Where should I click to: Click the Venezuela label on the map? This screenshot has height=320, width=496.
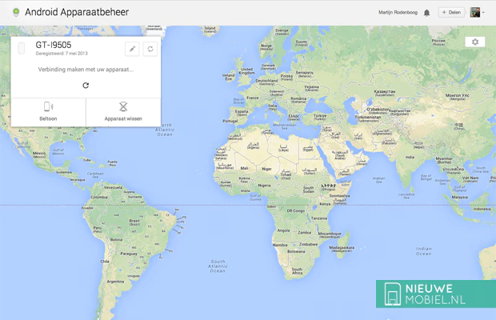(x=113, y=187)
